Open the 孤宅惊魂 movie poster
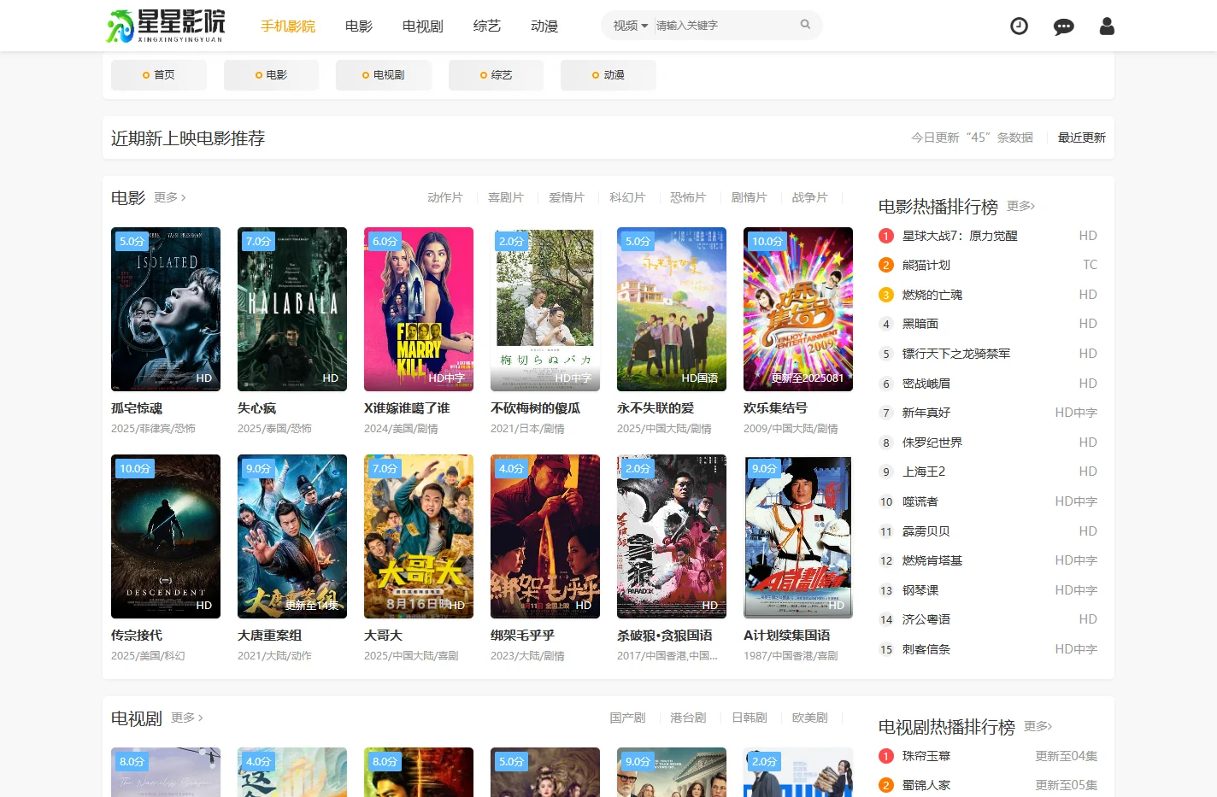The height and width of the screenshot is (797, 1217). coord(166,309)
